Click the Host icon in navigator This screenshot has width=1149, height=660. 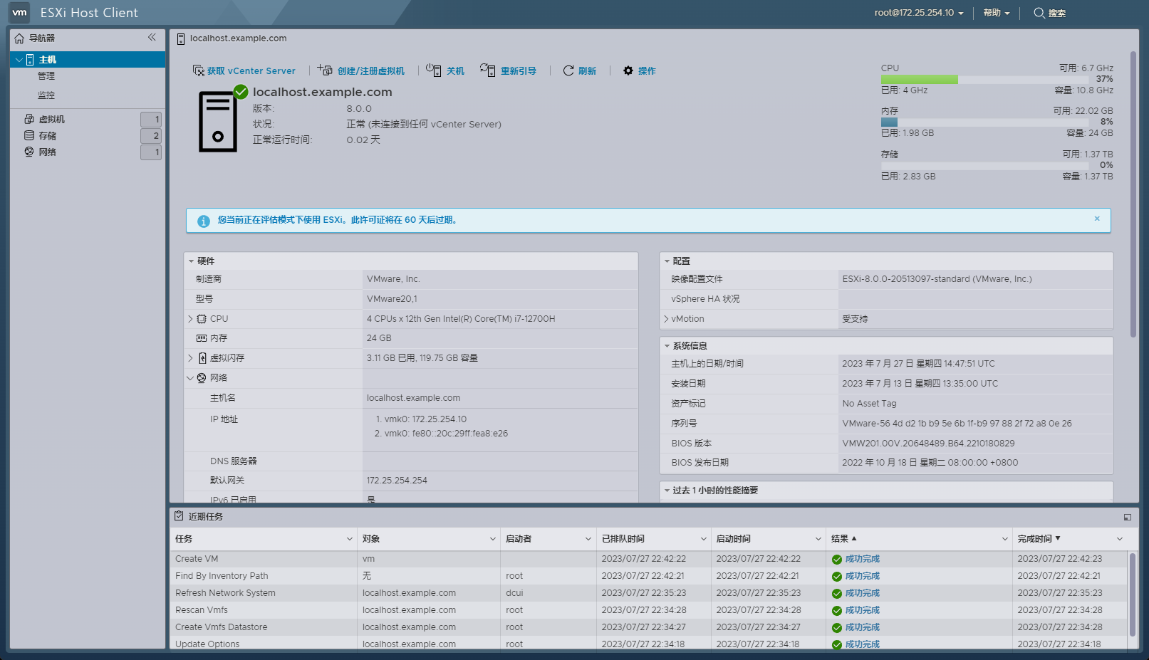(30, 60)
